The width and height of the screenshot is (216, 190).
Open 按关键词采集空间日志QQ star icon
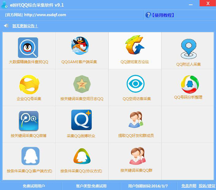(82, 84)
